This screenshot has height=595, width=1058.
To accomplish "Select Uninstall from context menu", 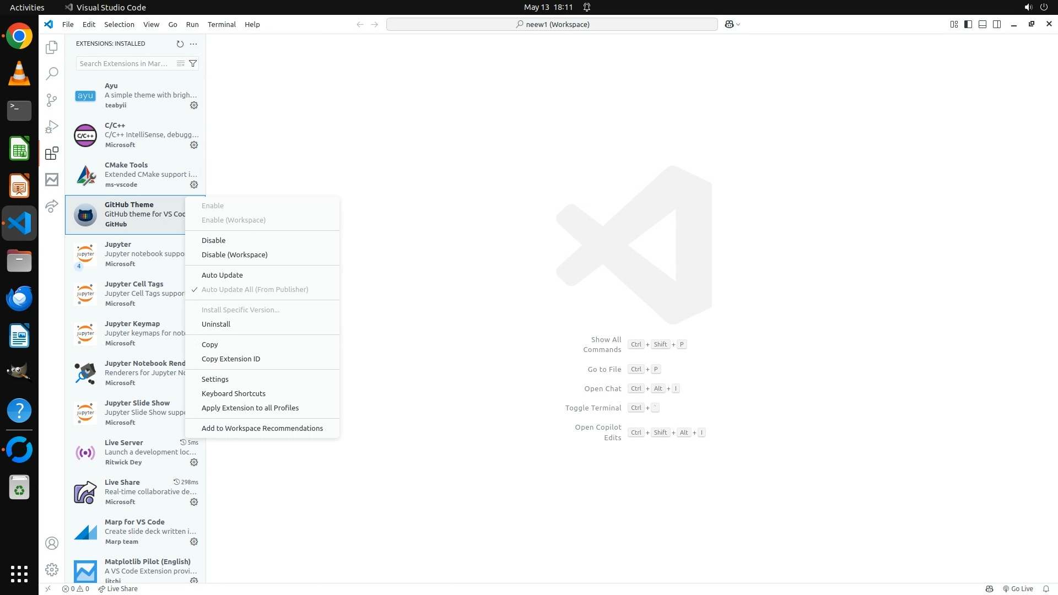I will [216, 324].
